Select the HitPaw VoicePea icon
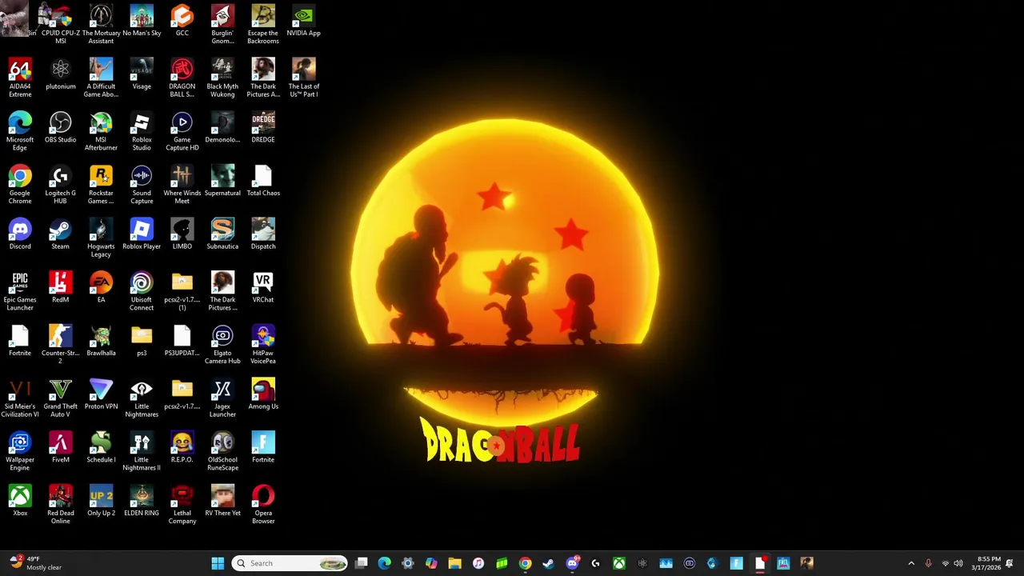Image resolution: width=1024 pixels, height=576 pixels. click(x=263, y=345)
